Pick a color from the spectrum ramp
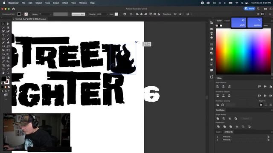Image resolution: width=273 pixels, height=153 pixels. [x=244, y=51]
